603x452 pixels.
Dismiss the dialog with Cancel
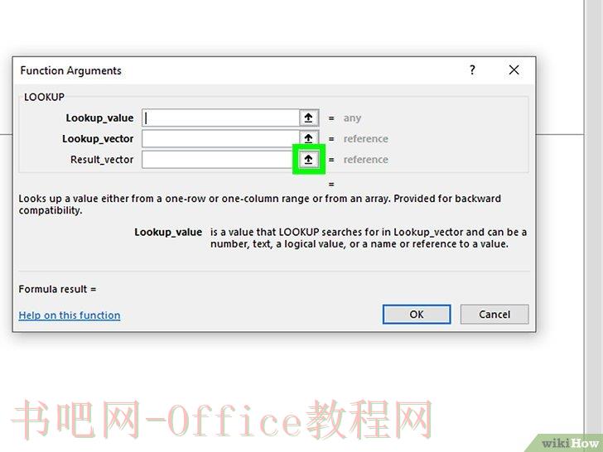(x=494, y=315)
